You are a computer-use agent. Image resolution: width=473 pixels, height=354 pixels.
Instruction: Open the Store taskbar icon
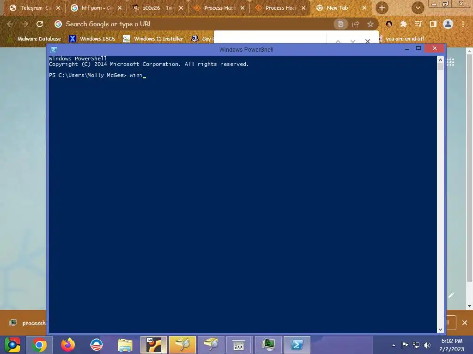pos(238,345)
